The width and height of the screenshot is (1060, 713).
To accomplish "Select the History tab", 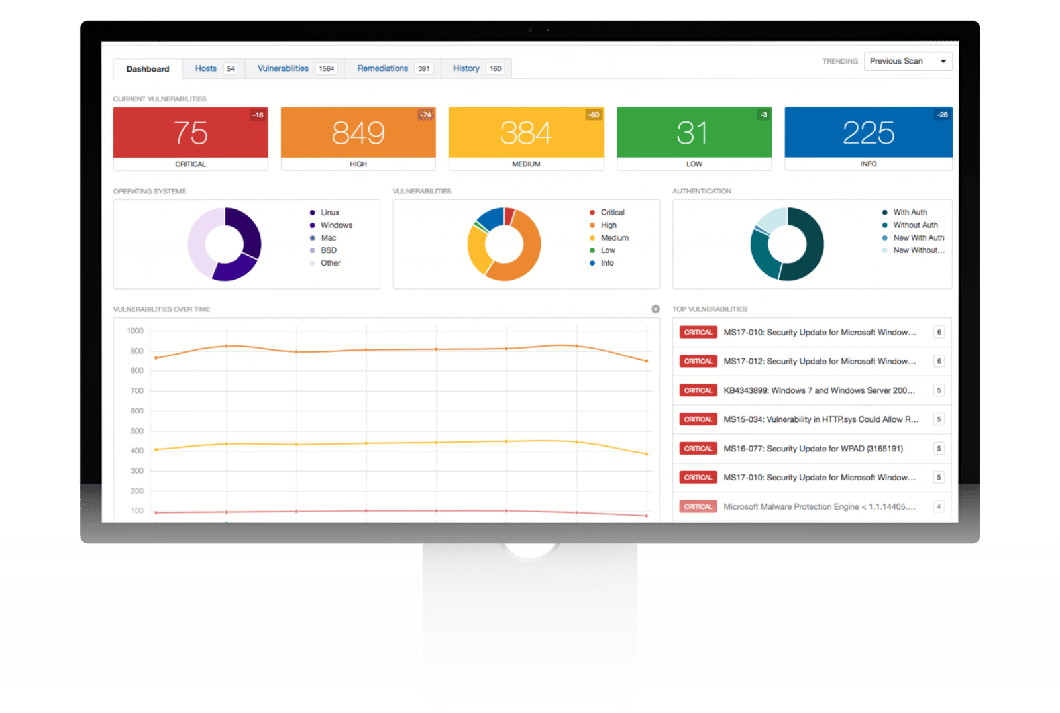I will tap(466, 68).
